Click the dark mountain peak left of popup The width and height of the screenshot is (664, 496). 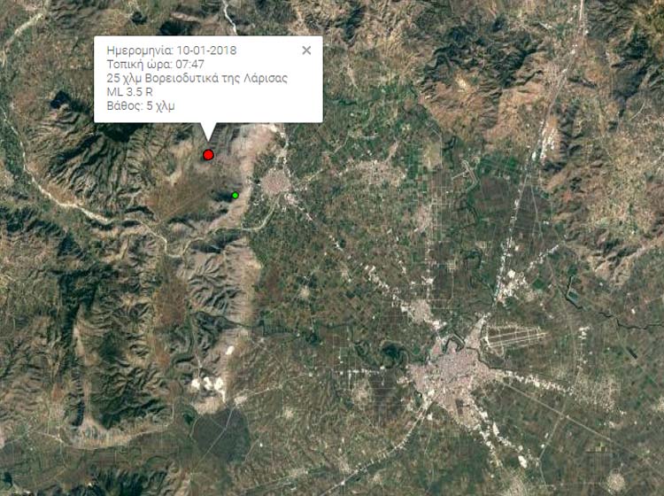61,102
